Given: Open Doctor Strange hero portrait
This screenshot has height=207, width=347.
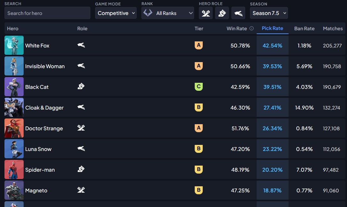Looking at the screenshot, I should pos(14,128).
